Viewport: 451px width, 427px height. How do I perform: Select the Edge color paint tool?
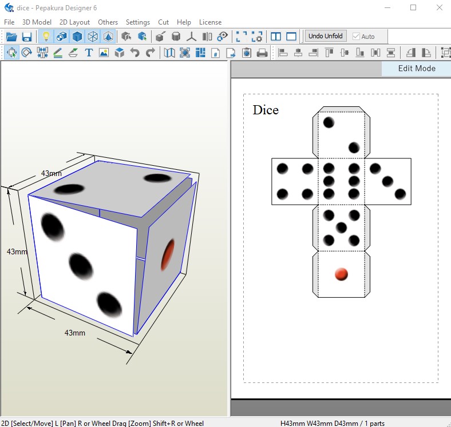coord(73,53)
